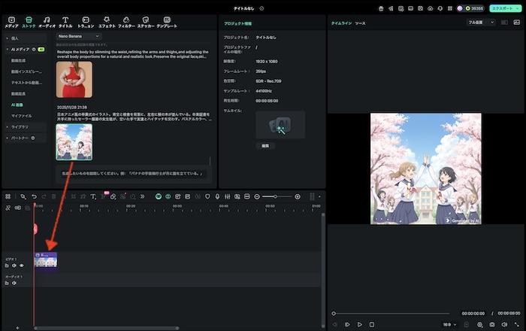Open the フィルター filters tab

pos(126,22)
